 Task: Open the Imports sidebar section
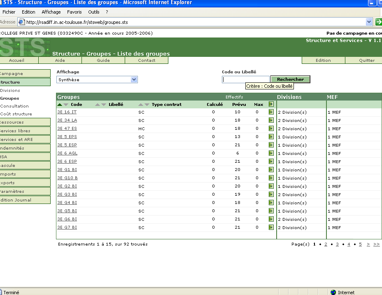pyautogui.click(x=25, y=174)
